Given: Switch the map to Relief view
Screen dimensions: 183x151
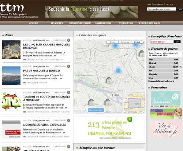Looking at the screenshot, I should (x=137, y=42).
